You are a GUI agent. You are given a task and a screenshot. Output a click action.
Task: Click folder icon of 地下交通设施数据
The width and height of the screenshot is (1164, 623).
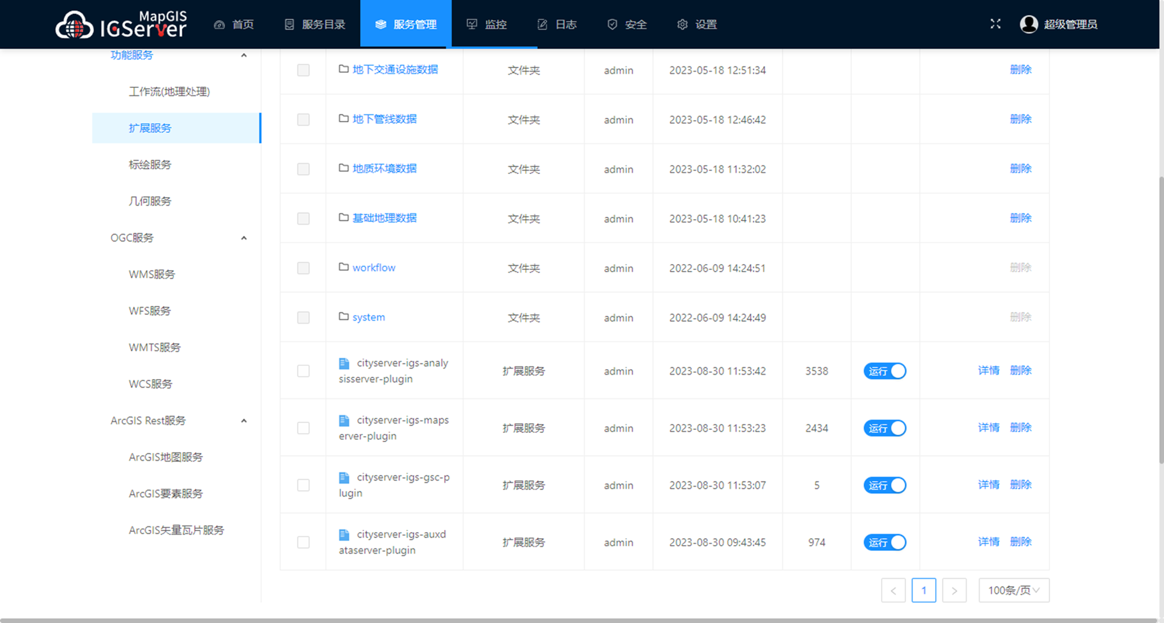click(x=343, y=69)
